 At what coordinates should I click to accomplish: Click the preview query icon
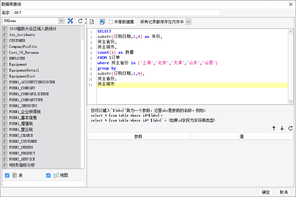pos(92,22)
